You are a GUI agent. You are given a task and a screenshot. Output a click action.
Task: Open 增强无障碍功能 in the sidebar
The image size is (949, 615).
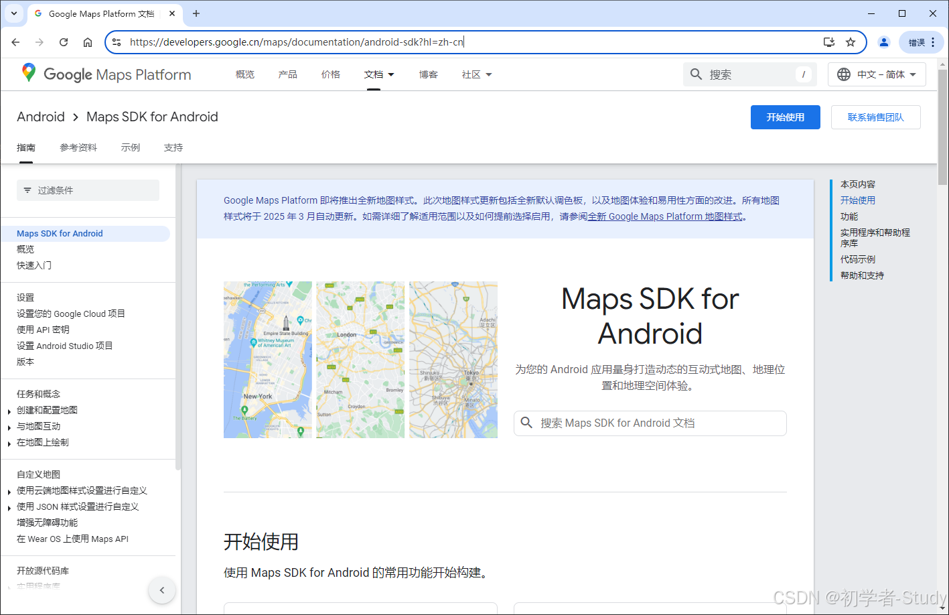click(x=48, y=523)
